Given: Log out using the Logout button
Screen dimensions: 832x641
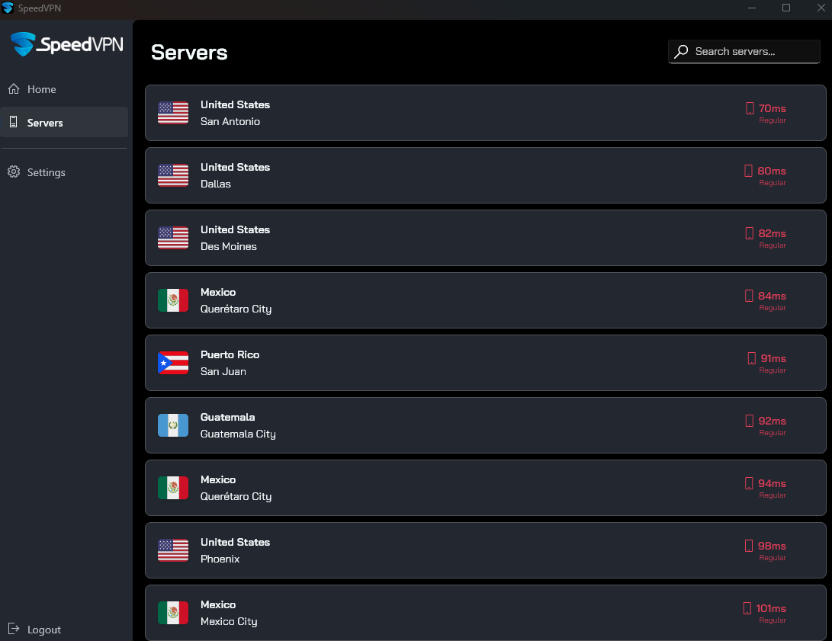Looking at the screenshot, I should pyautogui.click(x=43, y=630).
